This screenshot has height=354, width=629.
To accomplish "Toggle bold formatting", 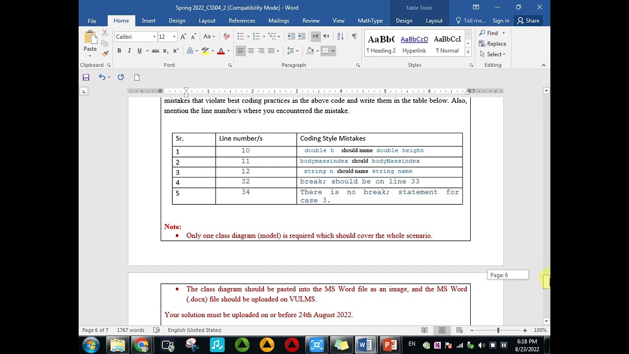I will (x=119, y=51).
